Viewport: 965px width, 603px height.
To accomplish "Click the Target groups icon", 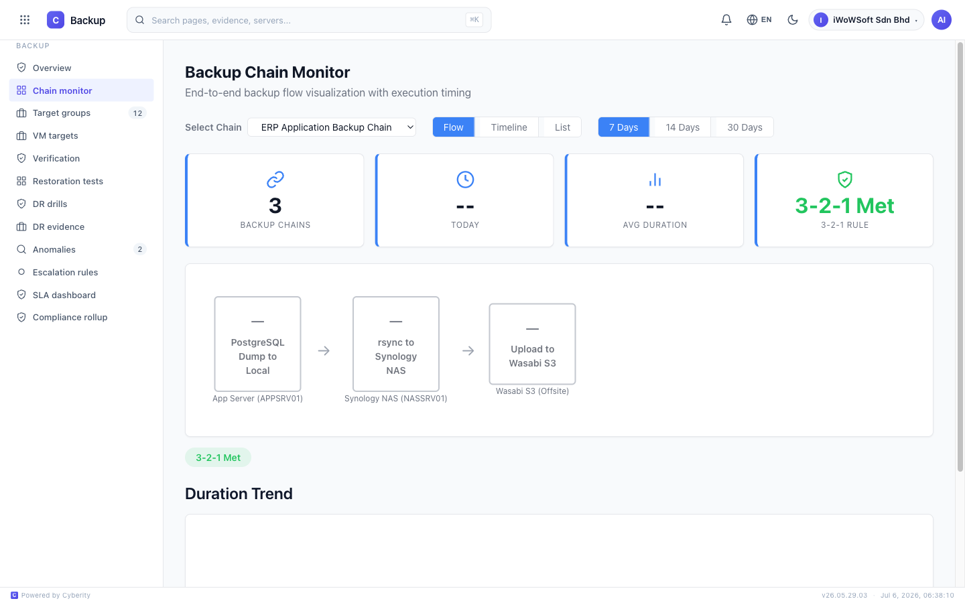I will pyautogui.click(x=21, y=113).
